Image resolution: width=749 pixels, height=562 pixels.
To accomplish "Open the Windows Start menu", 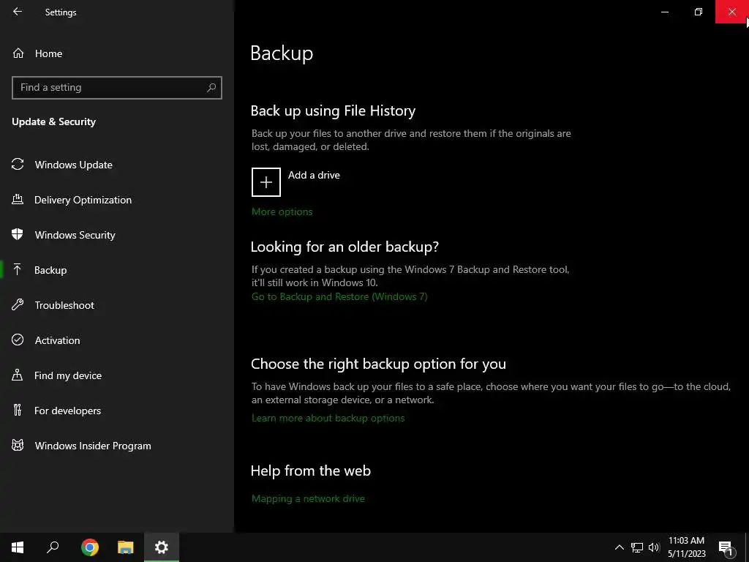I will point(18,547).
